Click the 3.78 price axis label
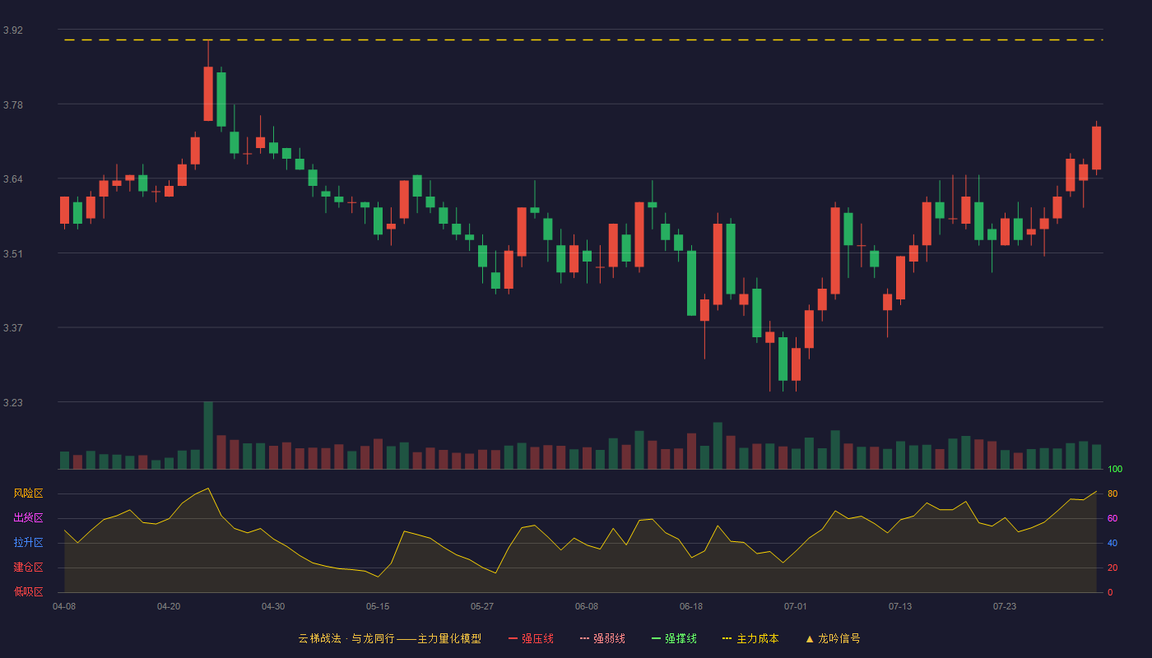1152x658 pixels. point(13,104)
